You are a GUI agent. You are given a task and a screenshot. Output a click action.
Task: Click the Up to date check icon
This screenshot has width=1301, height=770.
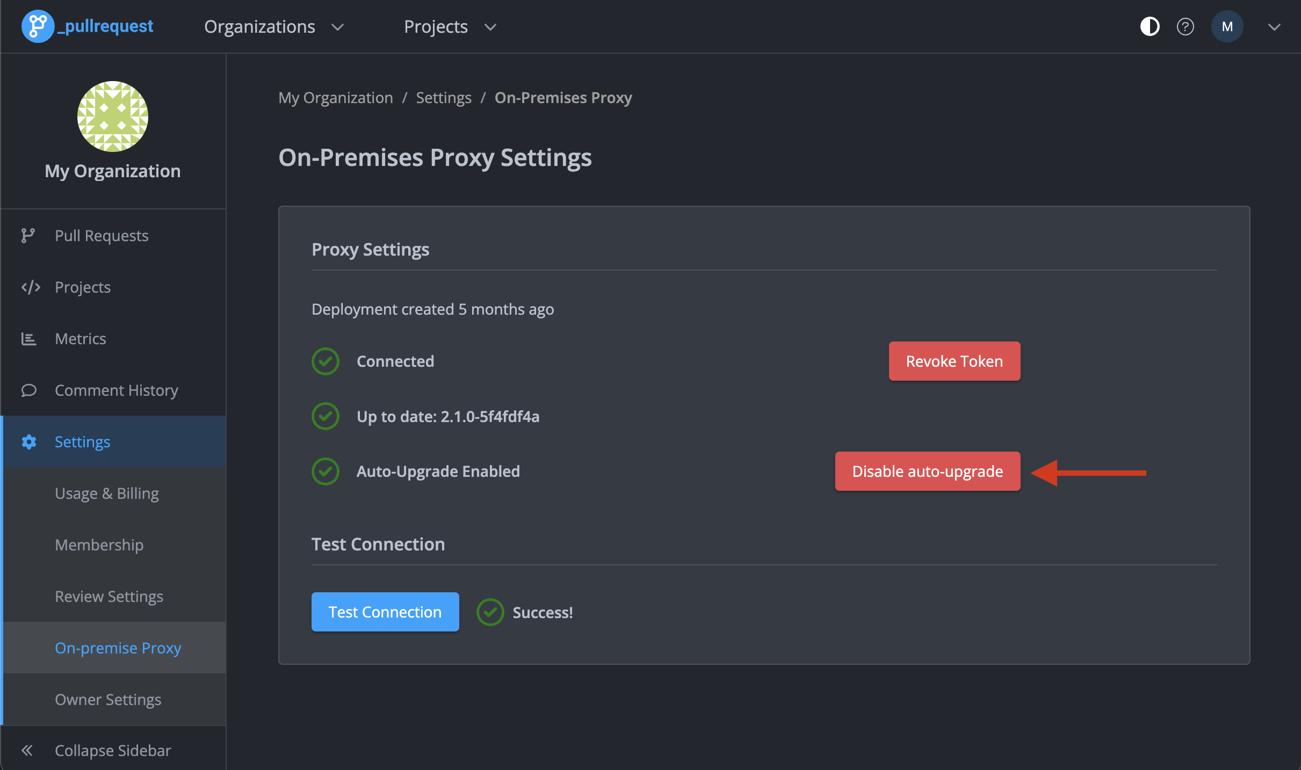pos(325,416)
